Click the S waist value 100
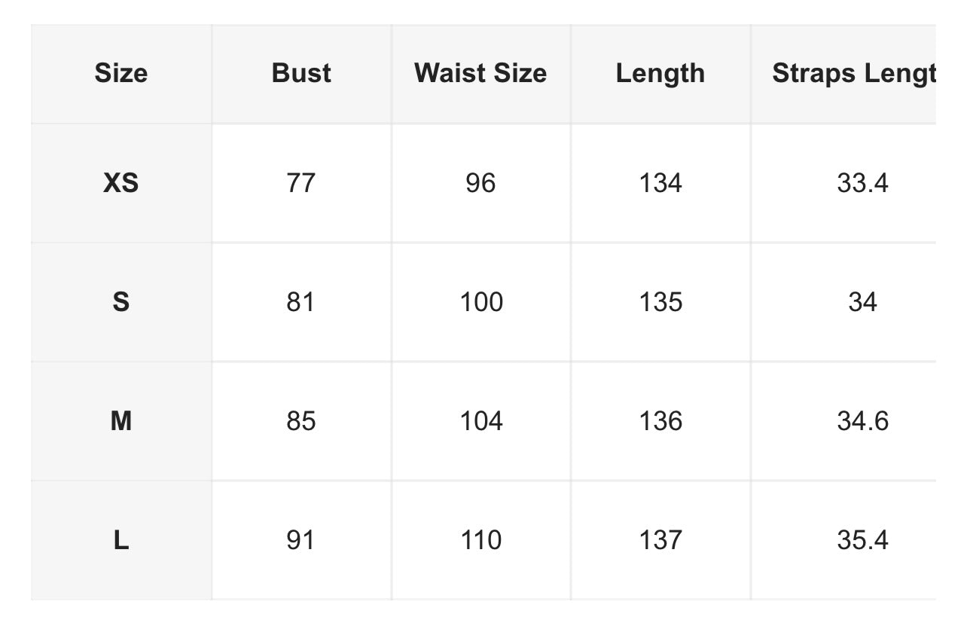The width and height of the screenshot is (967, 626). click(481, 302)
